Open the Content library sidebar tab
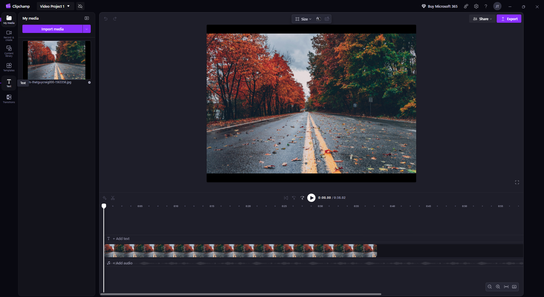 coord(9,51)
